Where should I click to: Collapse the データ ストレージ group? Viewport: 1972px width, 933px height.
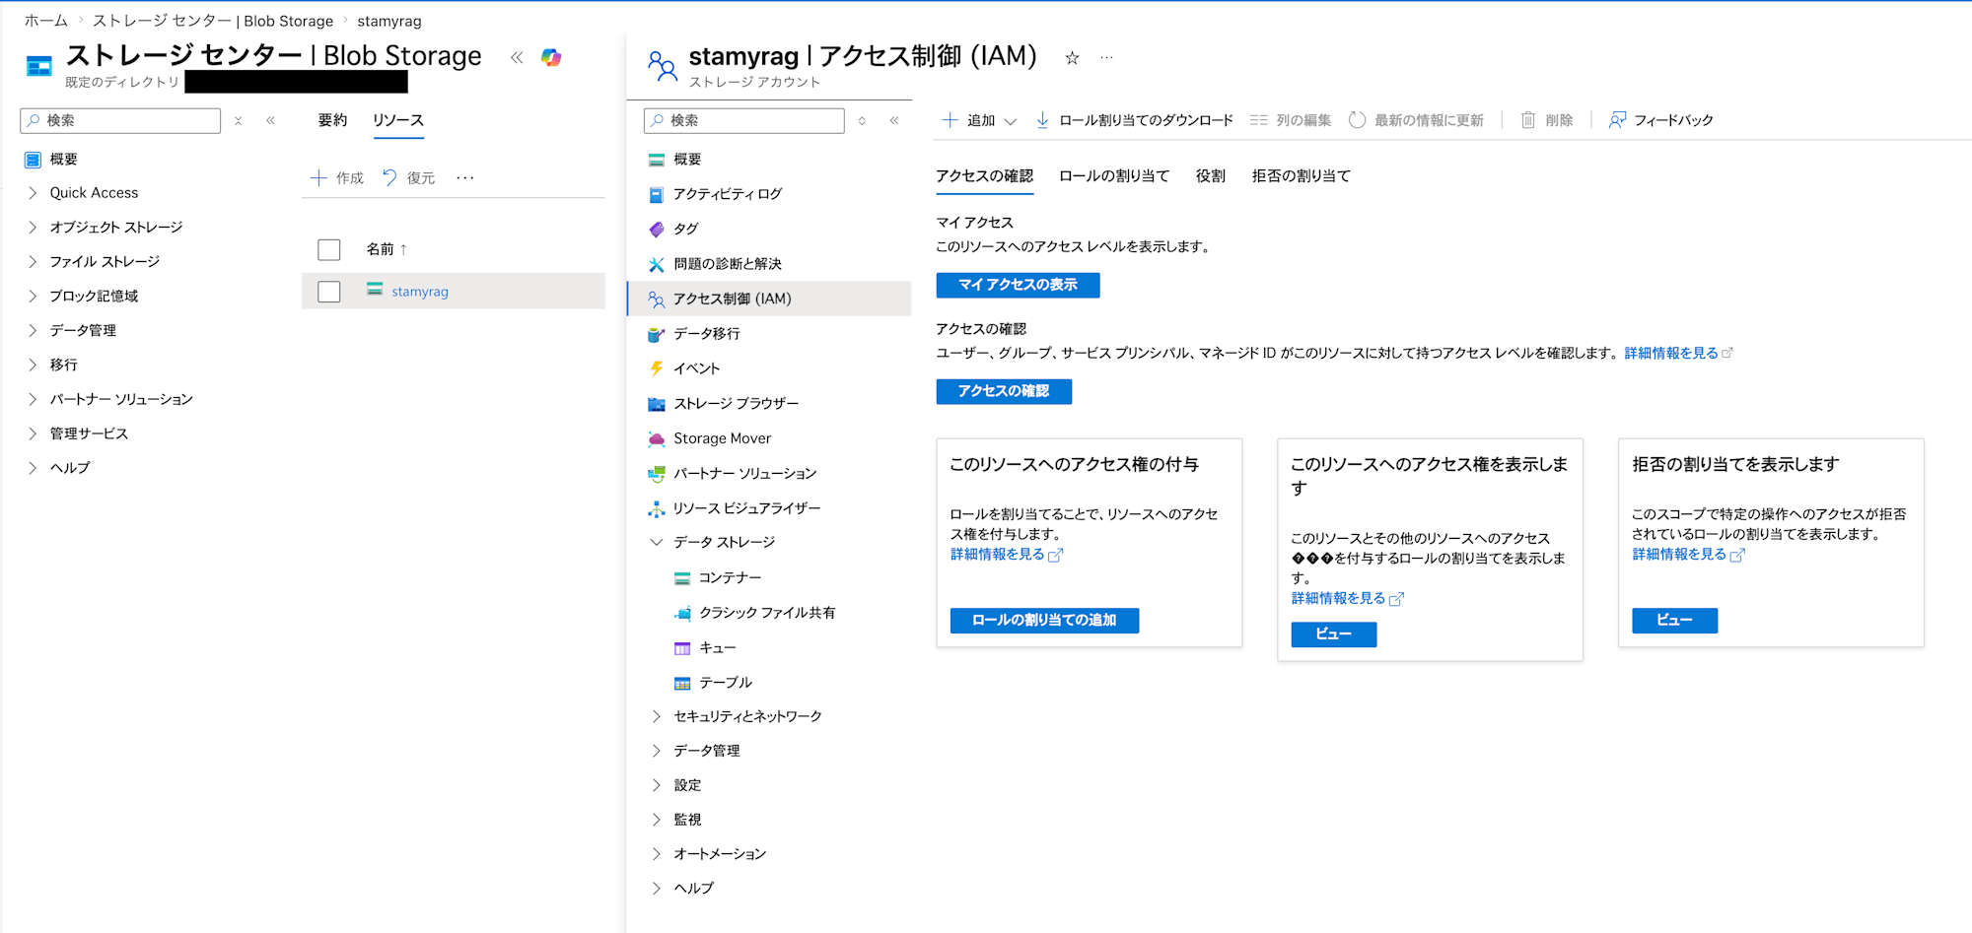tap(656, 543)
